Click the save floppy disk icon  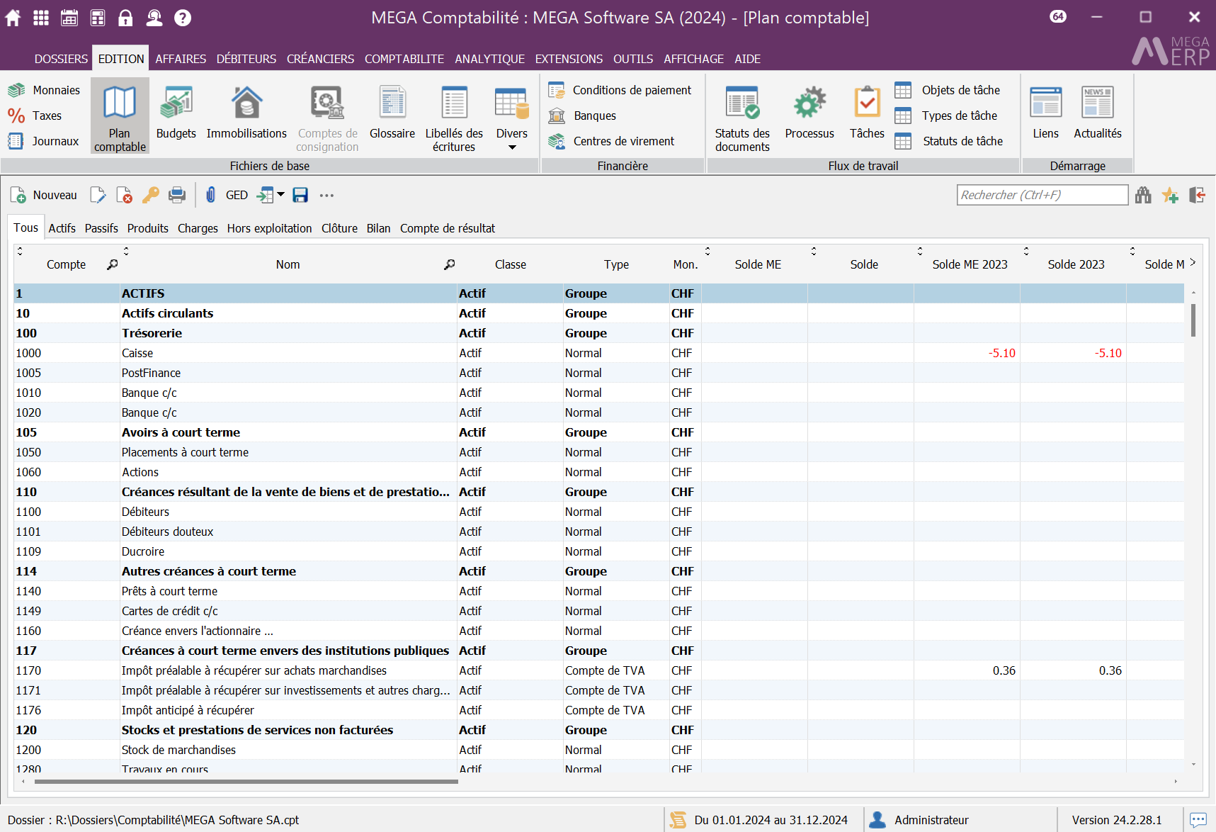(300, 195)
